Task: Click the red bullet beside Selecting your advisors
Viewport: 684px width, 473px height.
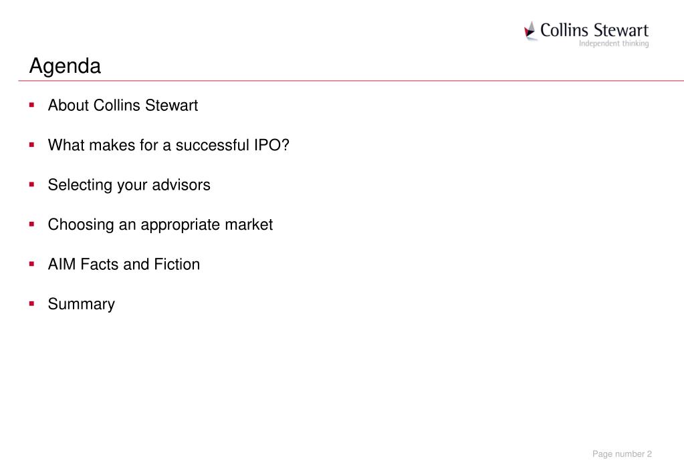Action: [x=32, y=184]
